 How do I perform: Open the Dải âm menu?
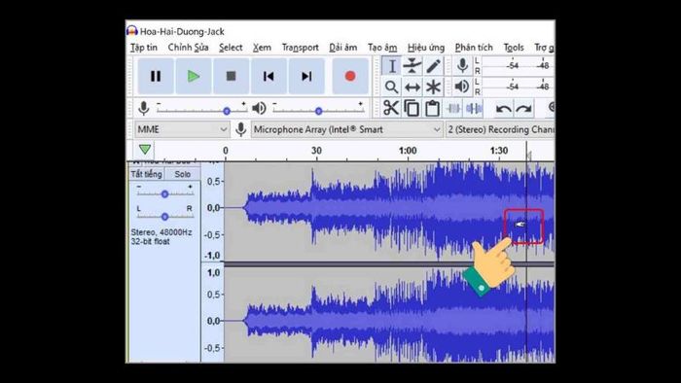343,48
